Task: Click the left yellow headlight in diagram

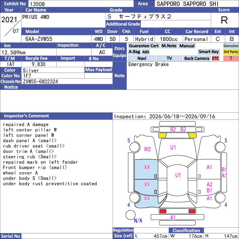Action: pos(163,135)
